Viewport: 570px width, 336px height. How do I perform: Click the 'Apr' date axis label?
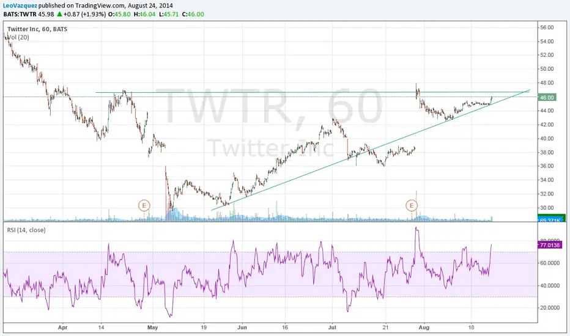pos(63,327)
